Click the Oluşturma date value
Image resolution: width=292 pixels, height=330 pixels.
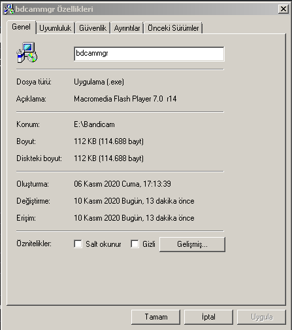[122, 184]
